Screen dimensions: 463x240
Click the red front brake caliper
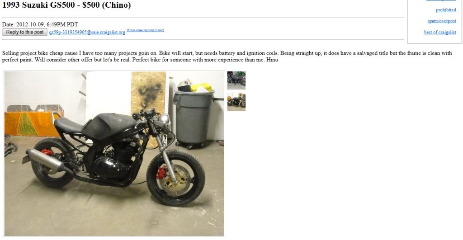[161, 172]
